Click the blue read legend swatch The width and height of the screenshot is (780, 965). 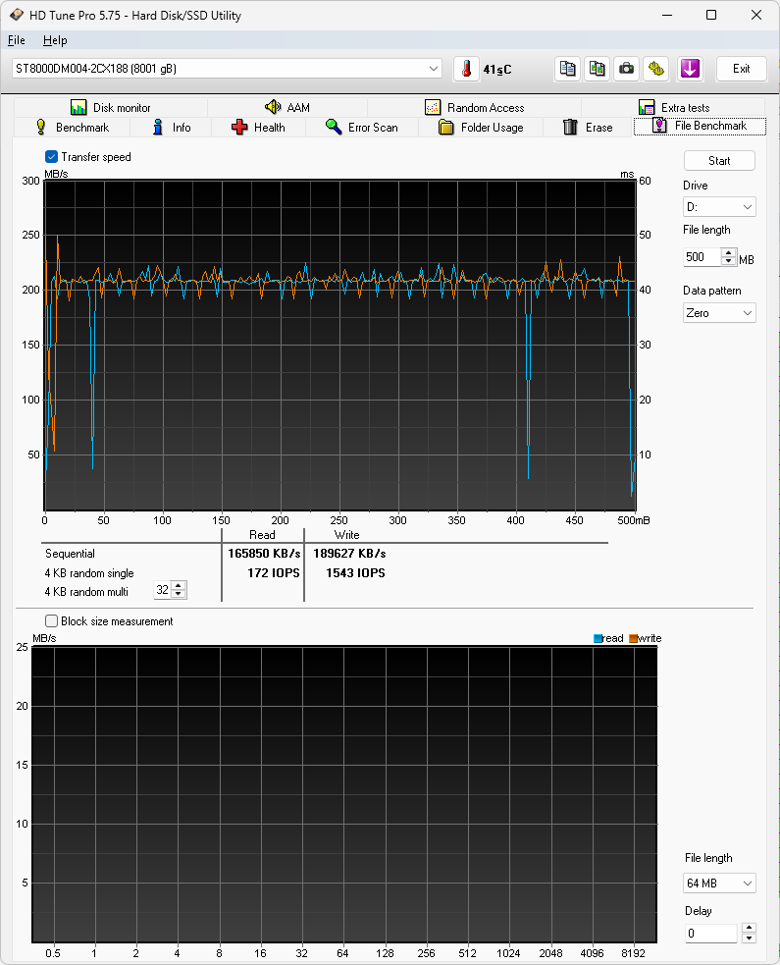pyautogui.click(x=598, y=638)
